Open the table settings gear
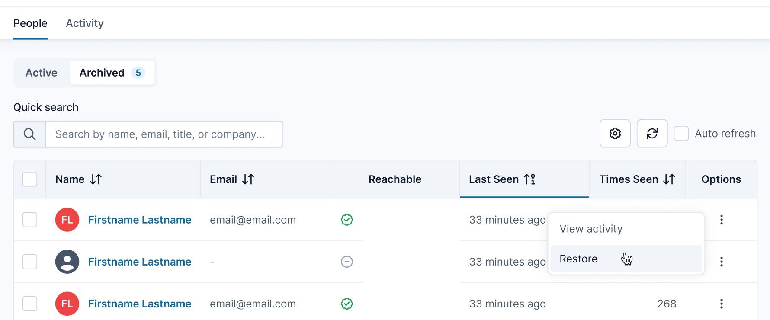 (x=615, y=134)
